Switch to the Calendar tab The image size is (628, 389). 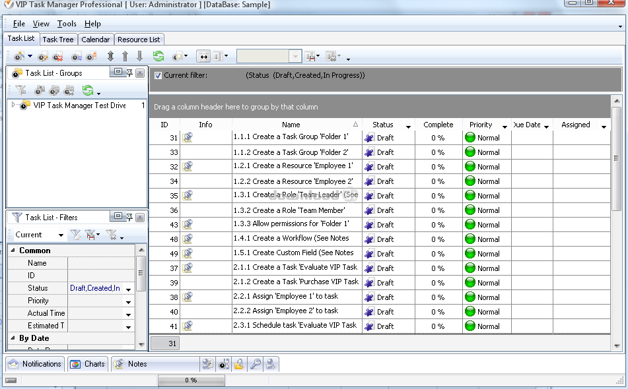coord(95,39)
